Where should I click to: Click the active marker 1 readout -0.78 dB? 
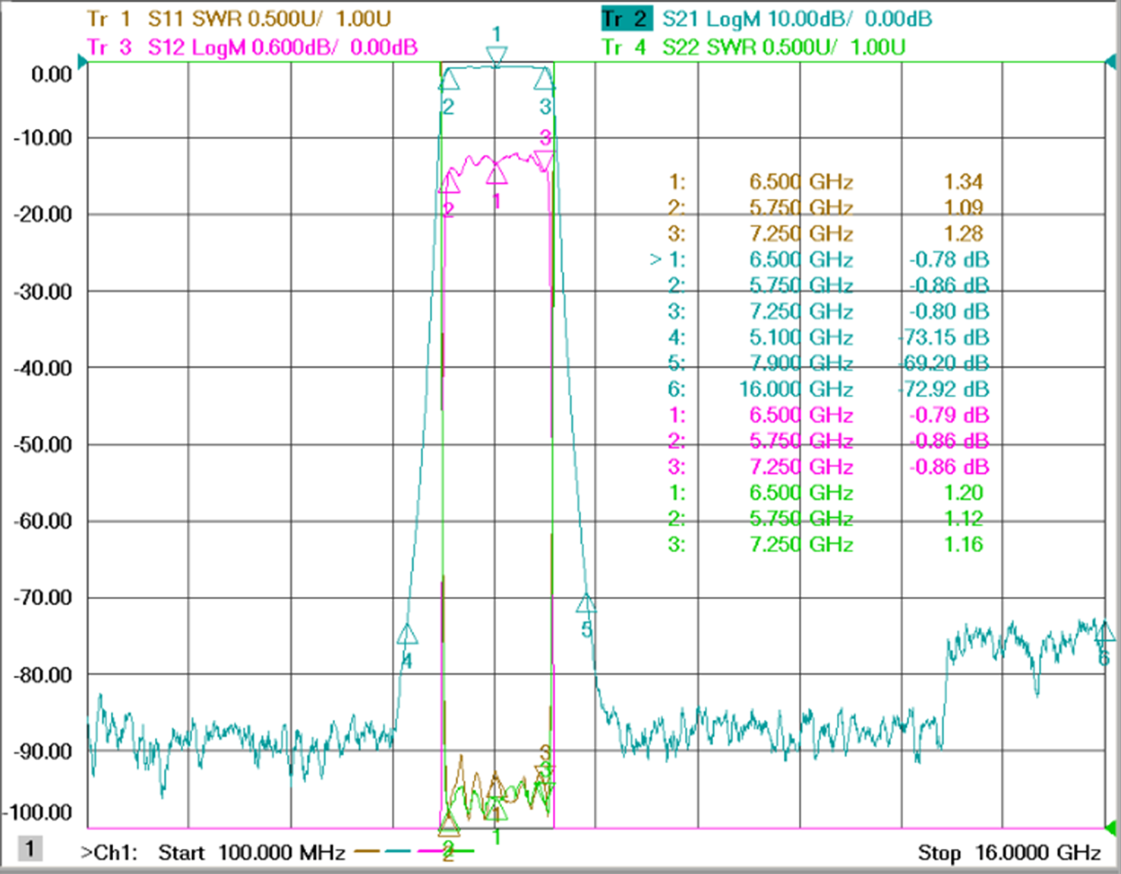[949, 260]
